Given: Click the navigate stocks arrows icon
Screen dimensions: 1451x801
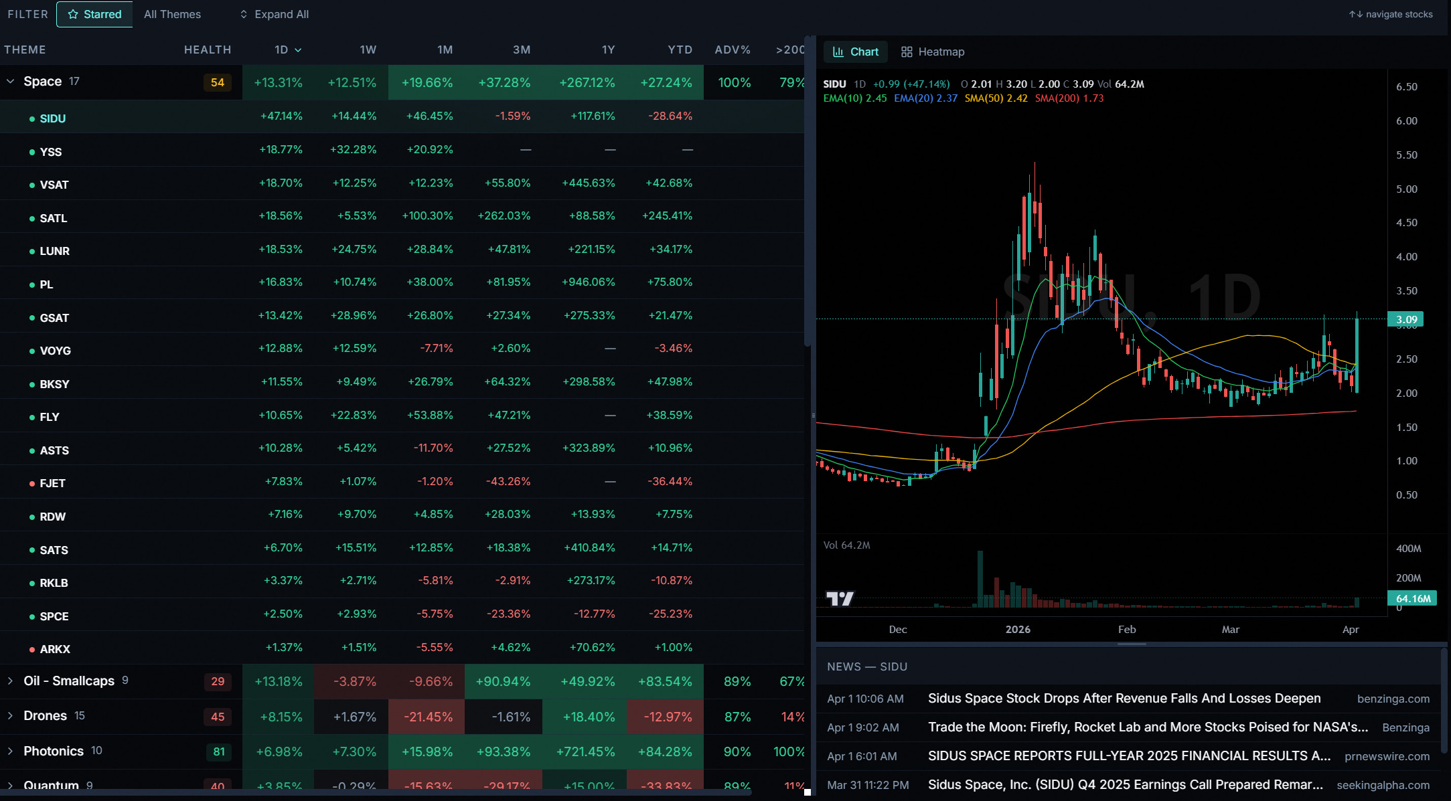Looking at the screenshot, I should pyautogui.click(x=1355, y=14).
